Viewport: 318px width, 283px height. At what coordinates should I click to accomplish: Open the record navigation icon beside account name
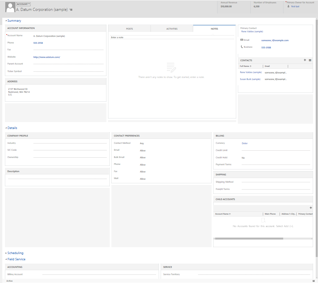point(71,10)
